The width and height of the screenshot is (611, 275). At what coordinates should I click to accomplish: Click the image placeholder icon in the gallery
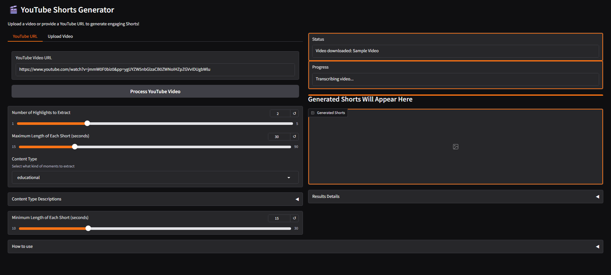click(456, 147)
